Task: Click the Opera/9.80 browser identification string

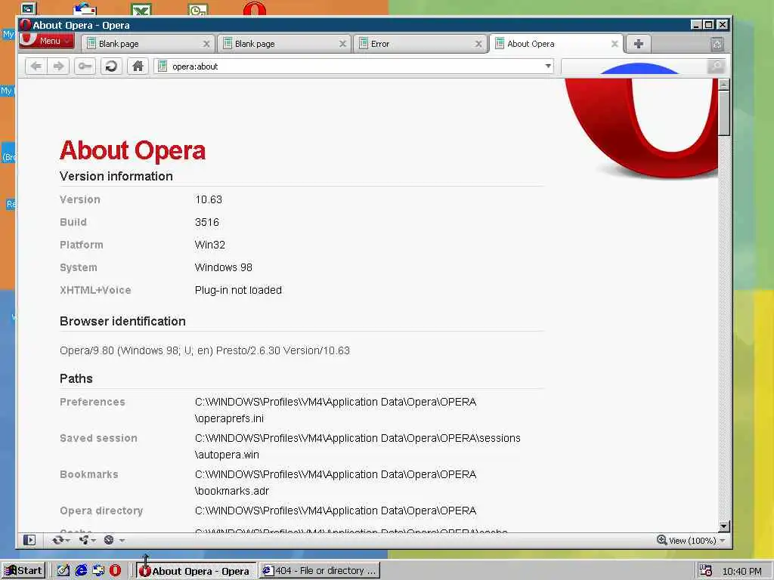Action: coord(204,350)
